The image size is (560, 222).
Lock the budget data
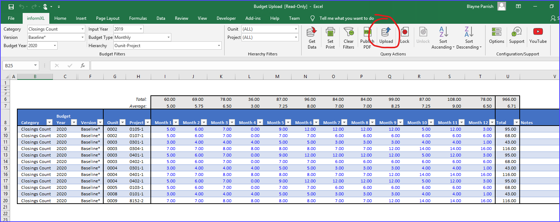coord(405,36)
